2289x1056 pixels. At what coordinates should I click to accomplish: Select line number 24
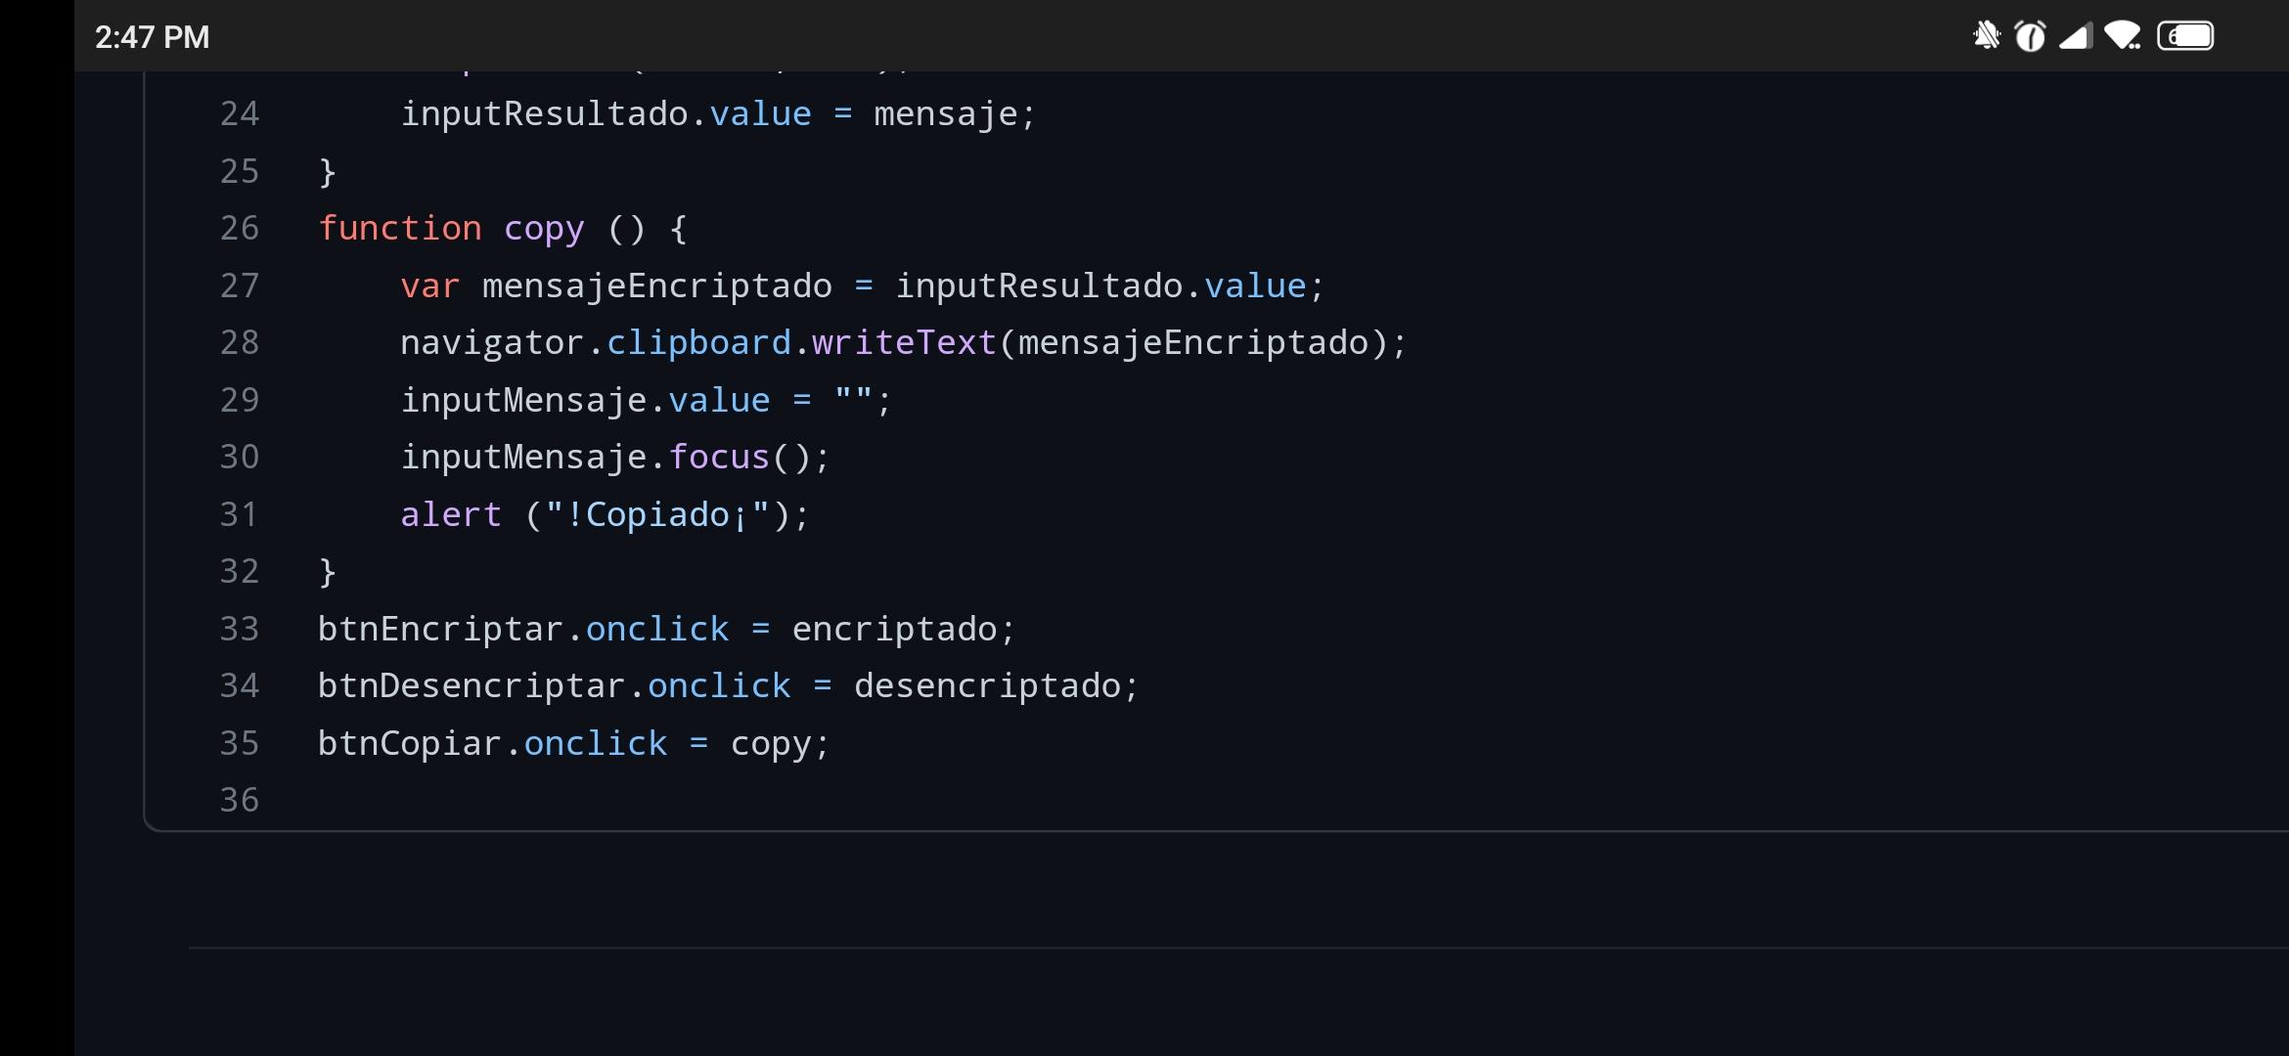[x=240, y=114]
